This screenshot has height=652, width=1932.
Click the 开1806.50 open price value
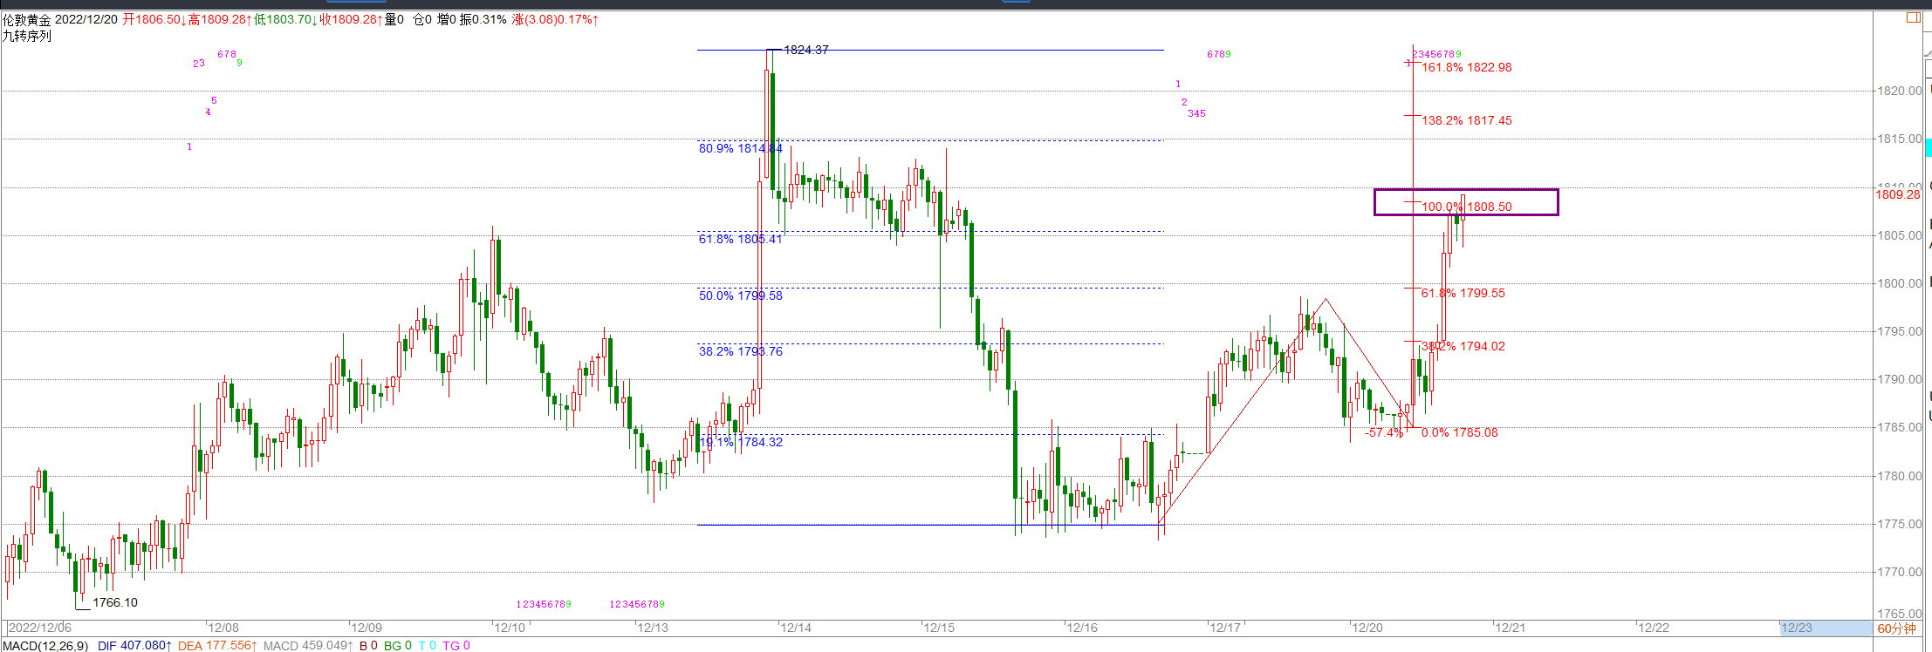click(154, 19)
